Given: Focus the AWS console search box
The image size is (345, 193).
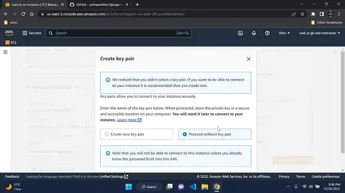Looking at the screenshot, I should click(x=118, y=33).
